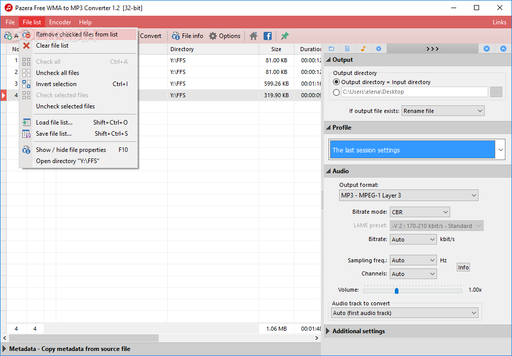Switch to the audio note panel tab
Viewport: 512px width, 356px height.
click(x=363, y=49)
